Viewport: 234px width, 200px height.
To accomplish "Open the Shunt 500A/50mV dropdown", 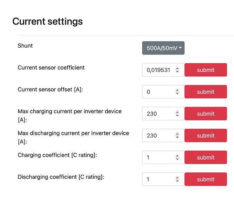I will tap(163, 48).
